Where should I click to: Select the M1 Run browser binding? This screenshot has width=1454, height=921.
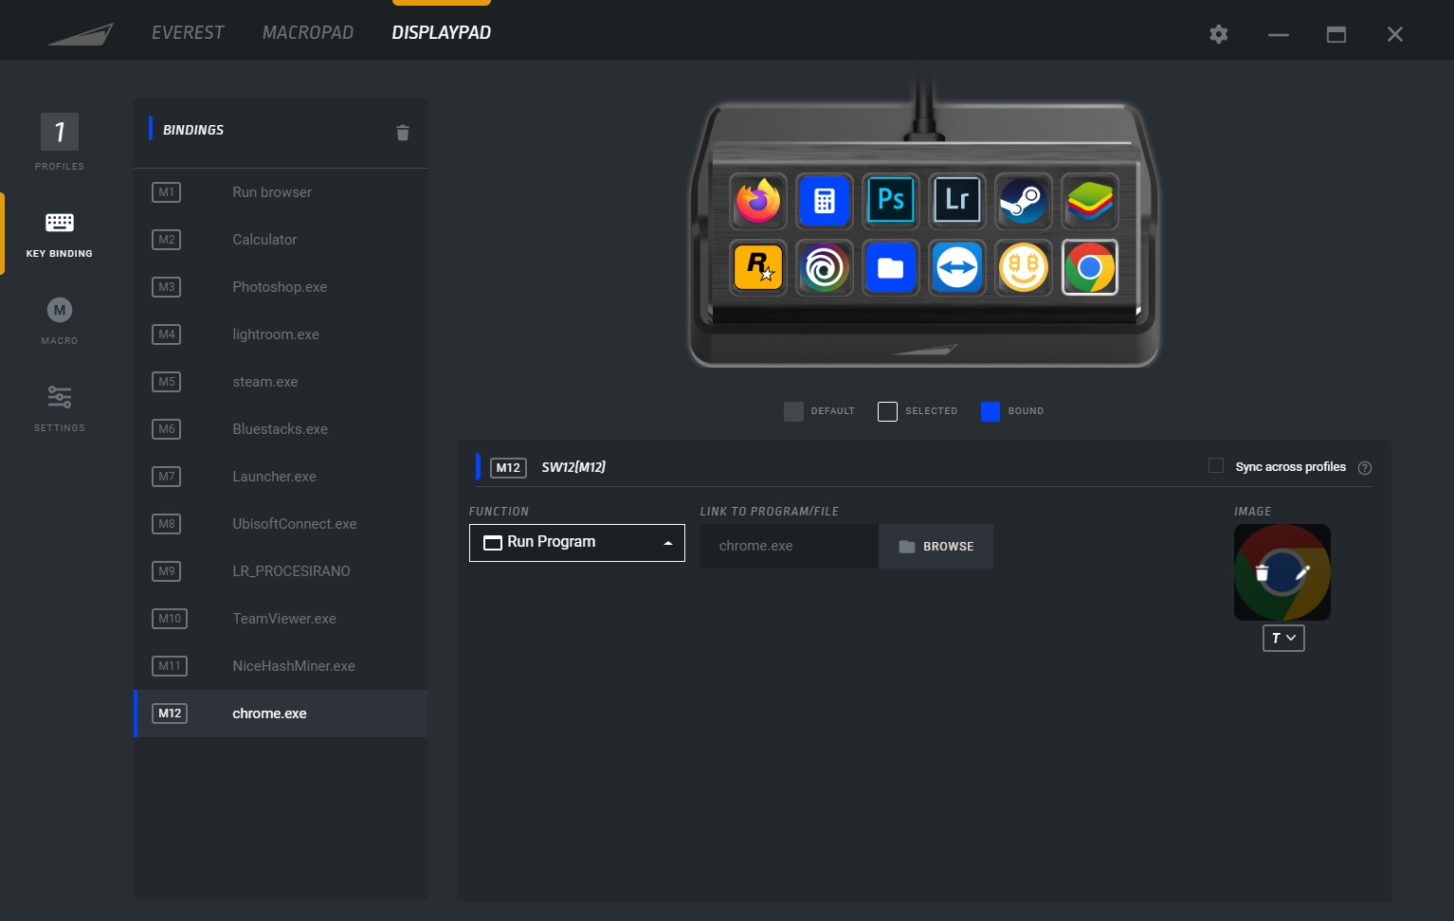click(281, 192)
